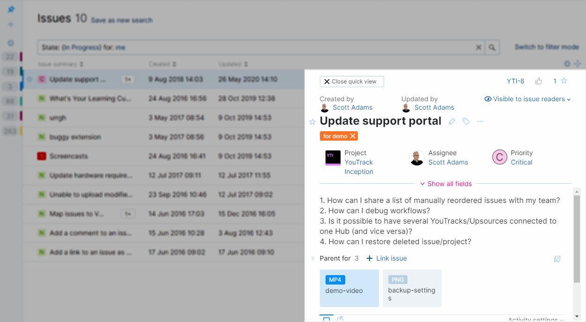586x322 pixels.
Task: Expand the 'Parent for' links section
Action: click(313, 258)
